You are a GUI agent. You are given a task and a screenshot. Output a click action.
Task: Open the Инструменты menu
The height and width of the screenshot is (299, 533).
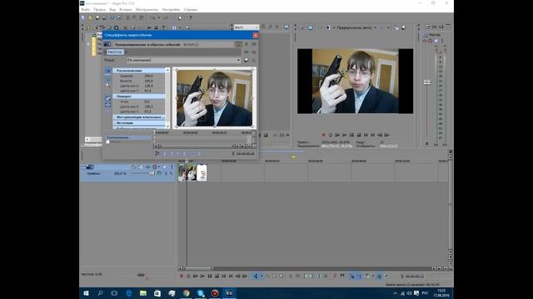tap(147, 9)
